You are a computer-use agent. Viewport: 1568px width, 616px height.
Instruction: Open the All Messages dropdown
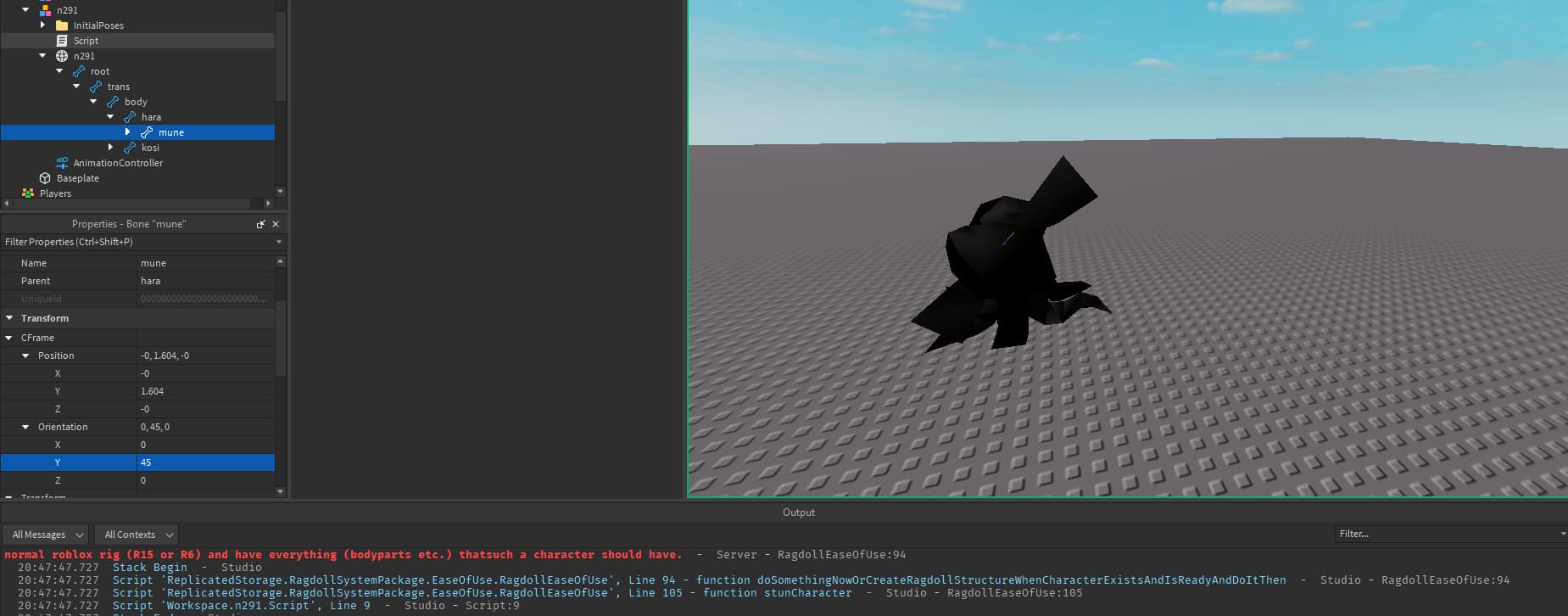pyautogui.click(x=45, y=535)
